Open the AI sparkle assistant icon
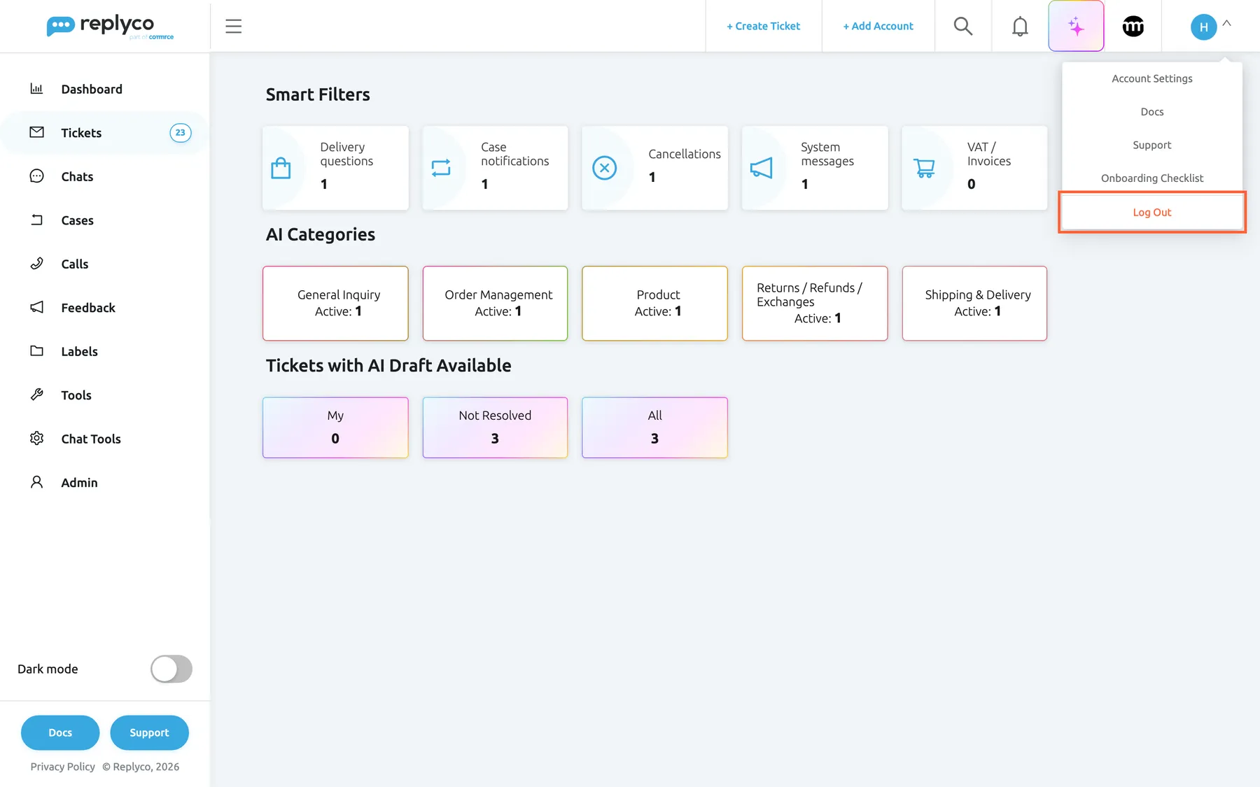 click(x=1076, y=27)
